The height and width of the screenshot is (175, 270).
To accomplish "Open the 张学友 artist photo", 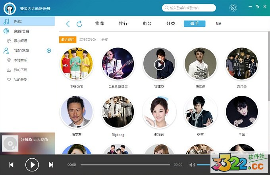I will tap(77, 112).
